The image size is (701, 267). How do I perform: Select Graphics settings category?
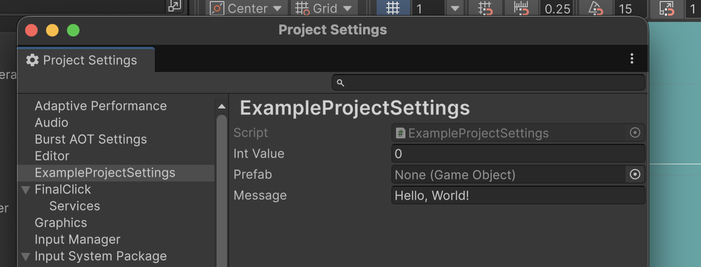(x=61, y=223)
